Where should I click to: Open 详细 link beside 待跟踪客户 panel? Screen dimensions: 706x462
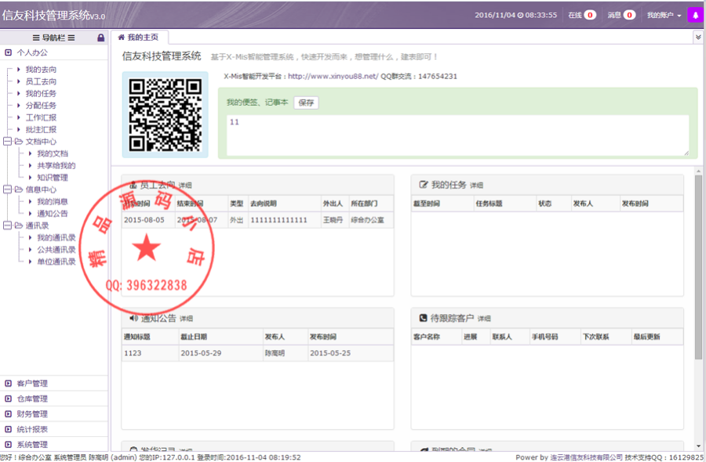[484, 319]
